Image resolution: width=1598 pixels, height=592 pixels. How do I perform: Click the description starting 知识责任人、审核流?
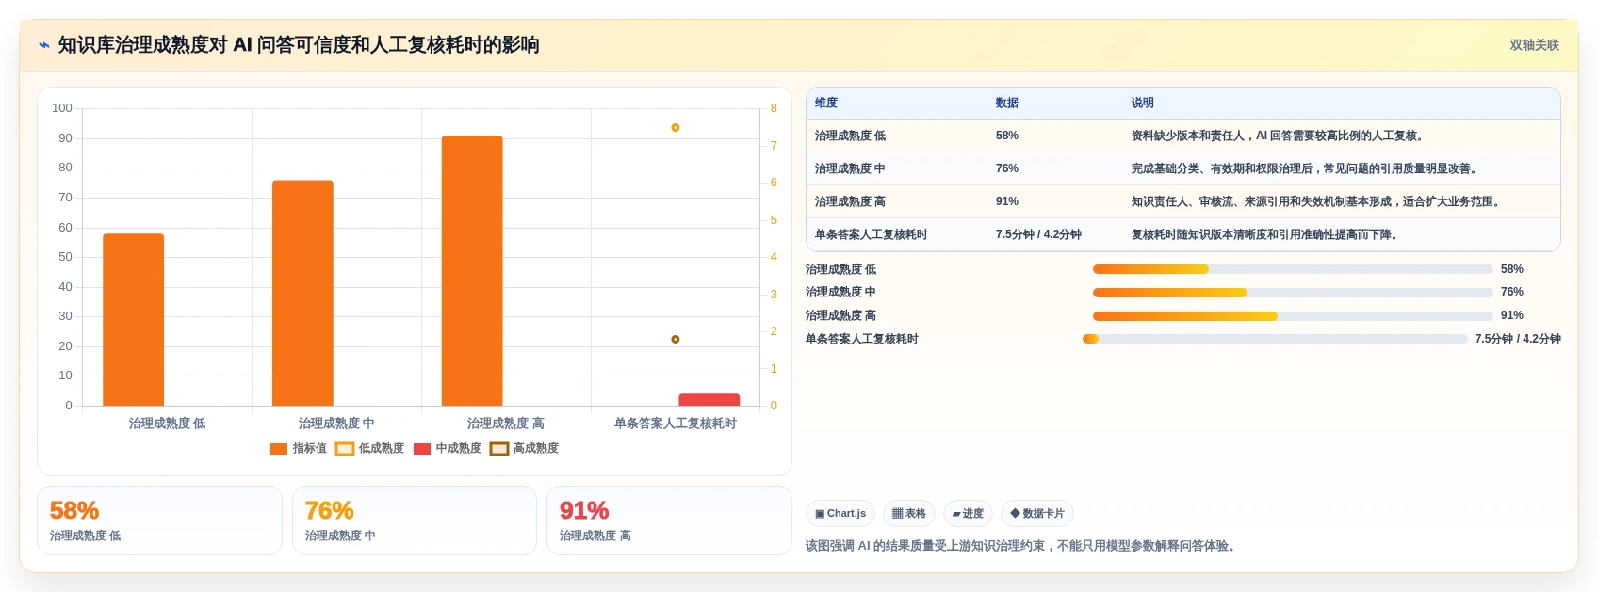(x=1317, y=201)
